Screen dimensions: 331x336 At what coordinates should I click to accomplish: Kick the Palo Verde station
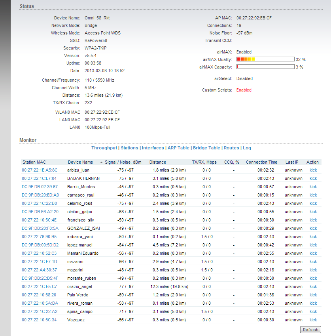(313, 295)
